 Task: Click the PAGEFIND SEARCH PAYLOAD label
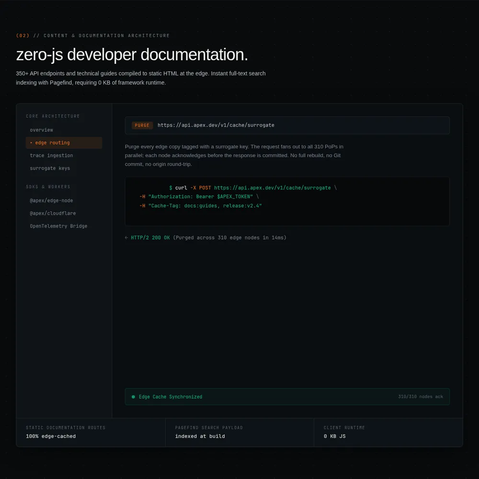click(209, 428)
